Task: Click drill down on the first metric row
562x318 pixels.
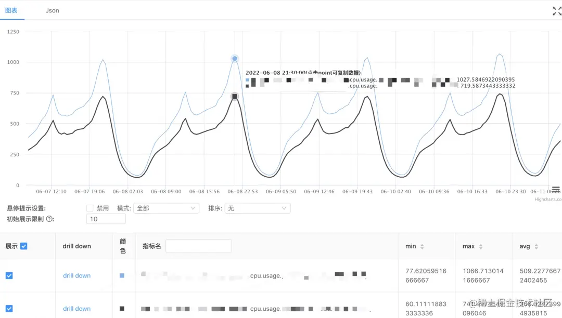Action: click(76, 275)
